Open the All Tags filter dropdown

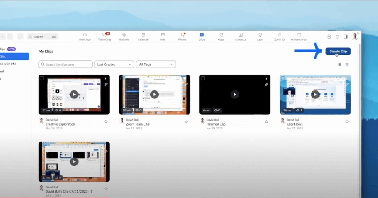pyautogui.click(x=156, y=64)
